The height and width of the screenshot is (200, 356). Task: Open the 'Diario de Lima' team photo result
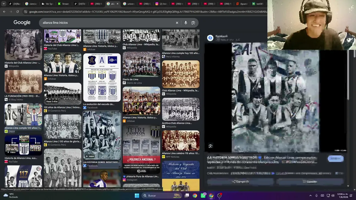click(x=141, y=64)
